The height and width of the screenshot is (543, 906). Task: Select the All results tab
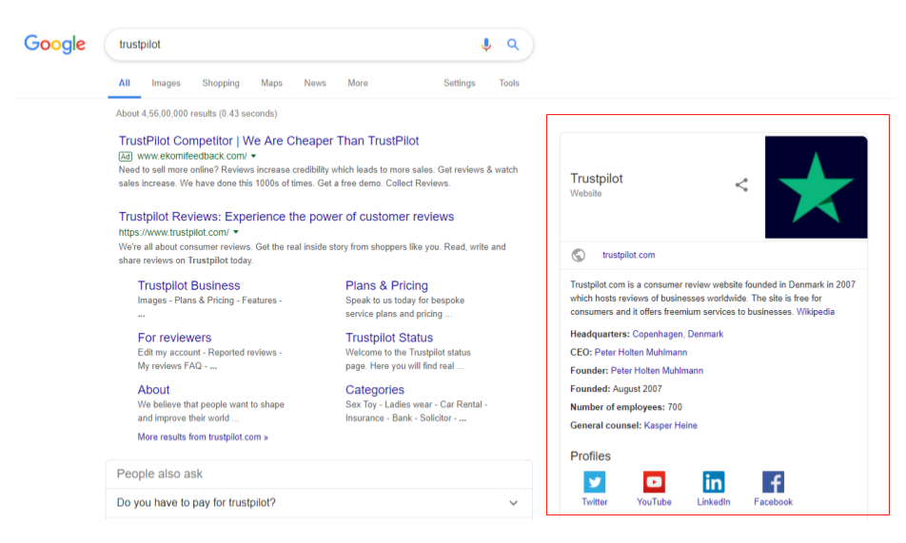[125, 83]
